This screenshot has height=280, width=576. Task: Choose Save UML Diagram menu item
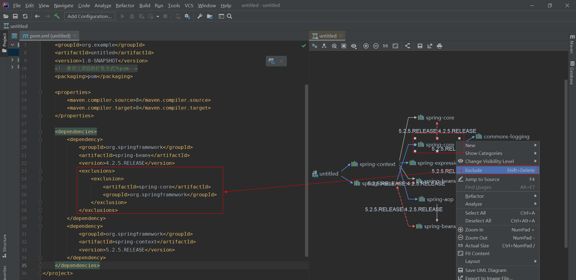(498, 270)
